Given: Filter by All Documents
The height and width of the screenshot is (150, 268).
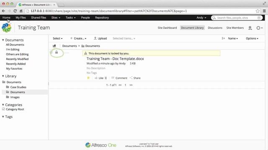Looking at the screenshot, I should [x=15, y=45].
